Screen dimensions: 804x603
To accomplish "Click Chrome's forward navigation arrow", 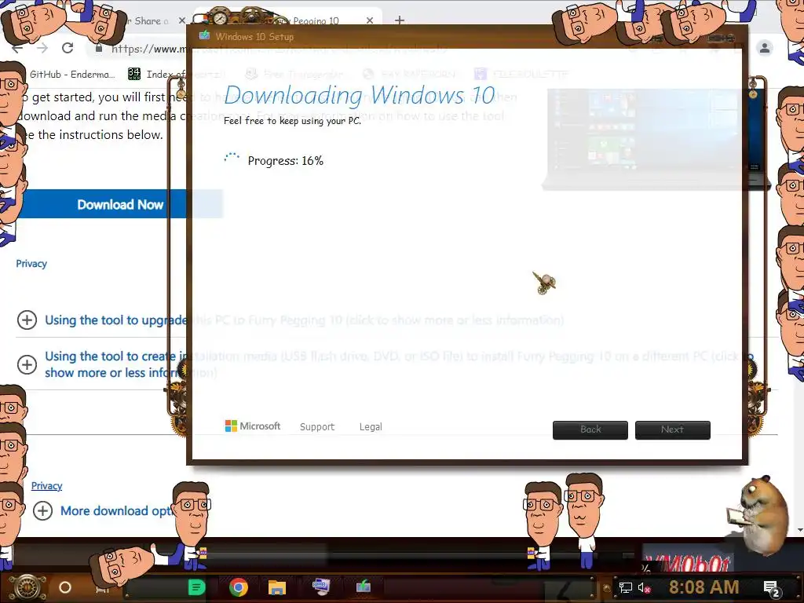I will 42,48.
